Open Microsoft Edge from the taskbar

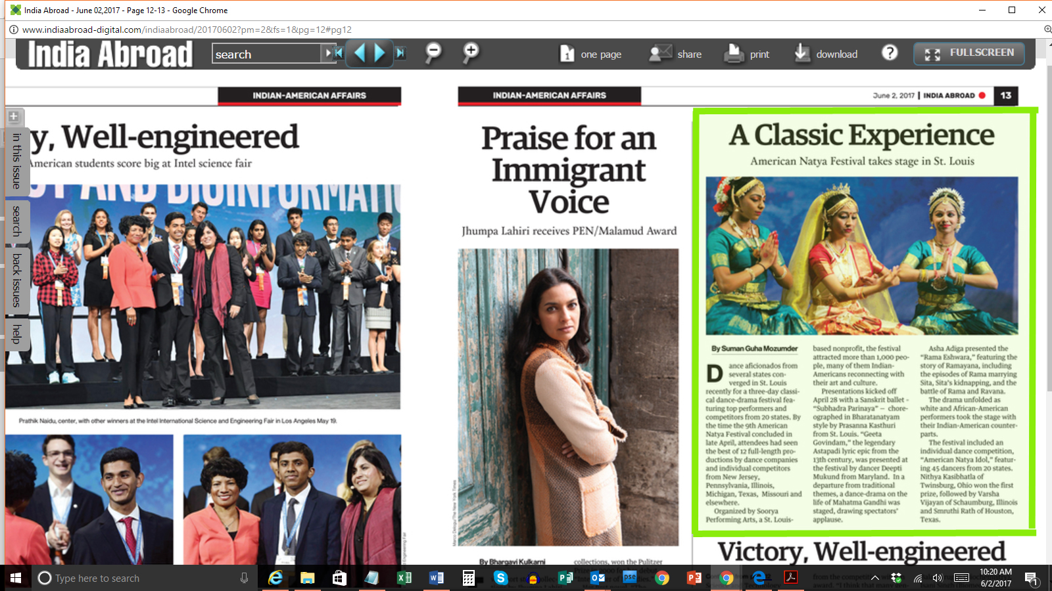758,578
